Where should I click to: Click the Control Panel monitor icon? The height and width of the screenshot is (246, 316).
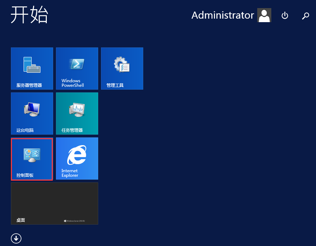click(32, 154)
